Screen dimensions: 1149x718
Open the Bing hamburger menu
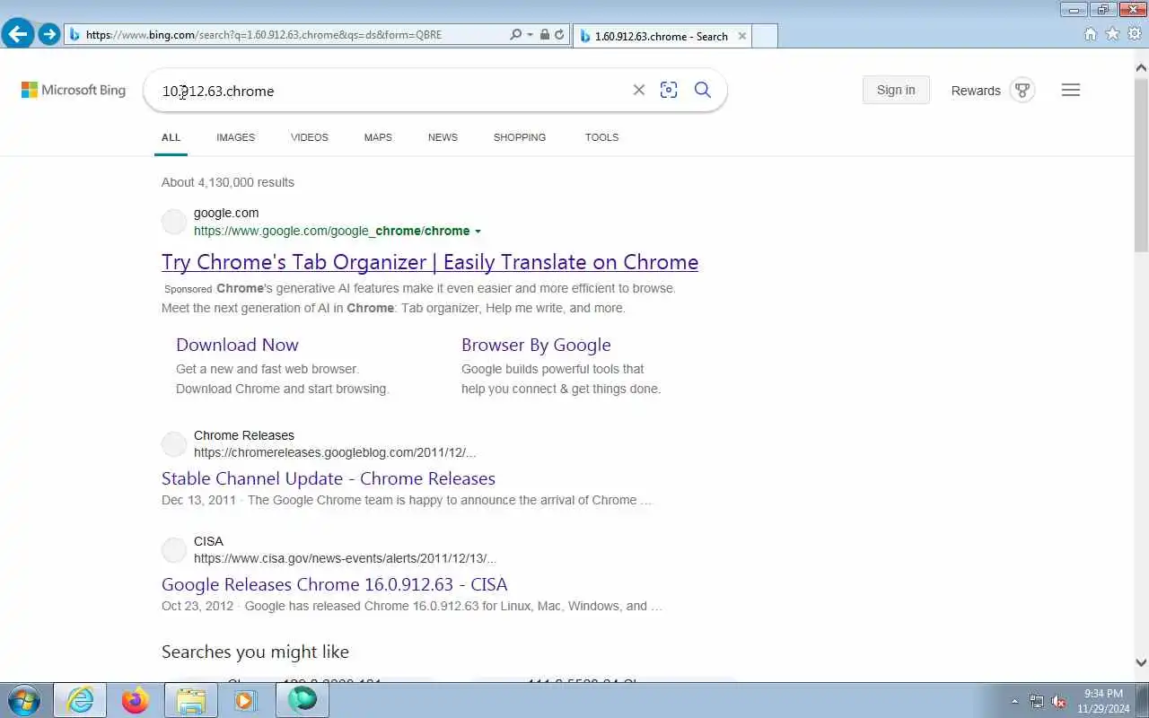coord(1071,90)
